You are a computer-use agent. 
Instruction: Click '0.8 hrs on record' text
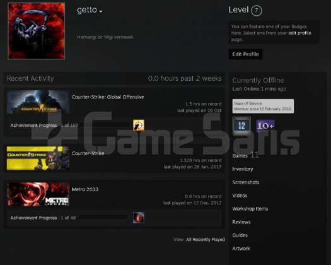pyautogui.click(x=203, y=196)
